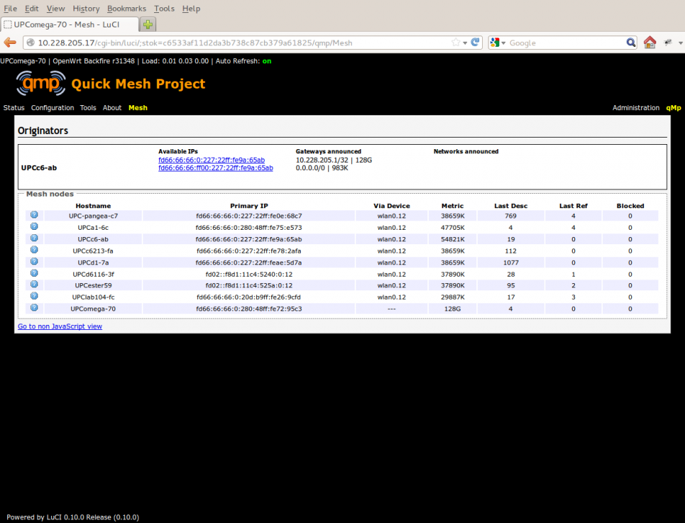The height and width of the screenshot is (523, 685).
Task: Click the gateway entry '10.228.205.1/32 | 128G'
Action: (x=334, y=160)
